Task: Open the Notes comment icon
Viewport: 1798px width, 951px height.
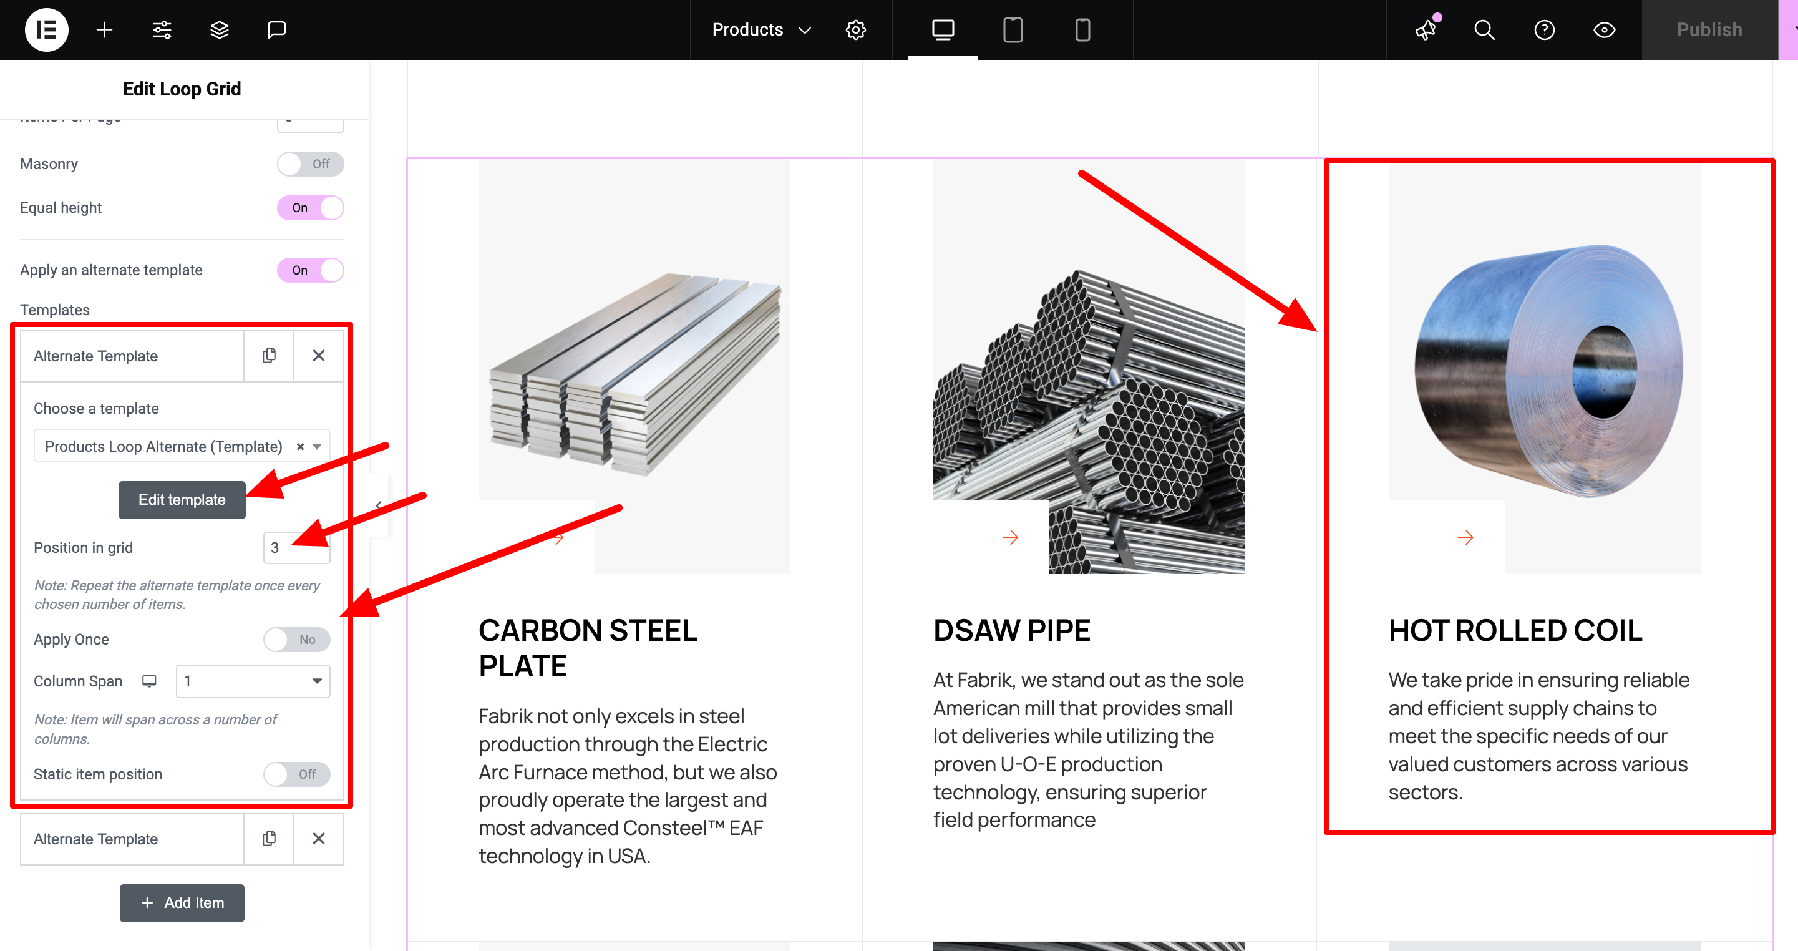Action: pos(276,29)
